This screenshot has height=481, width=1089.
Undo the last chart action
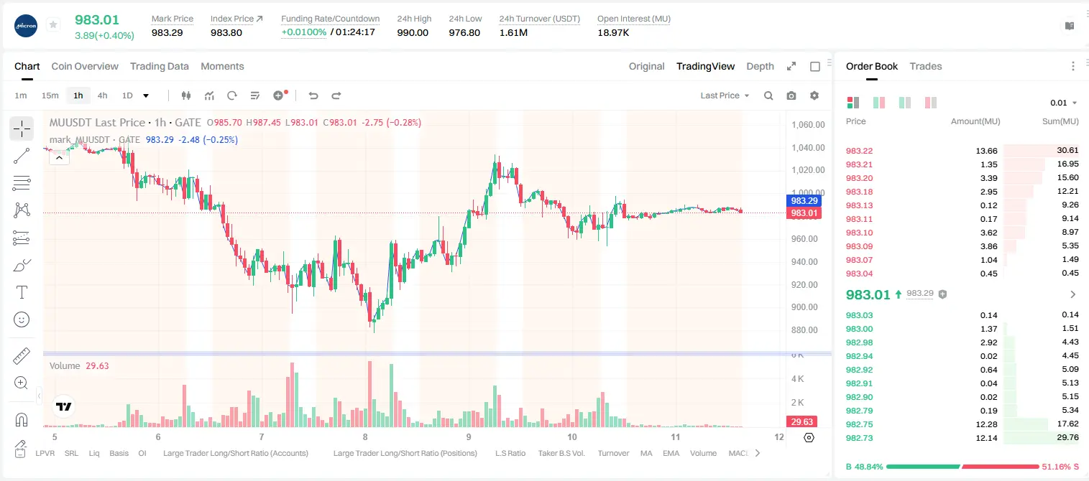tap(313, 95)
